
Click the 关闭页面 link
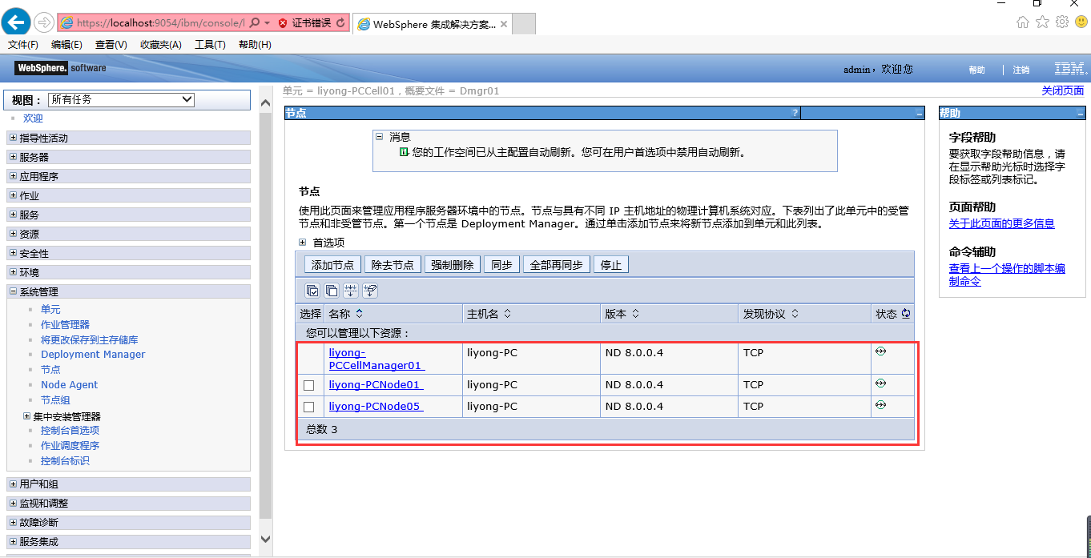coord(1062,91)
